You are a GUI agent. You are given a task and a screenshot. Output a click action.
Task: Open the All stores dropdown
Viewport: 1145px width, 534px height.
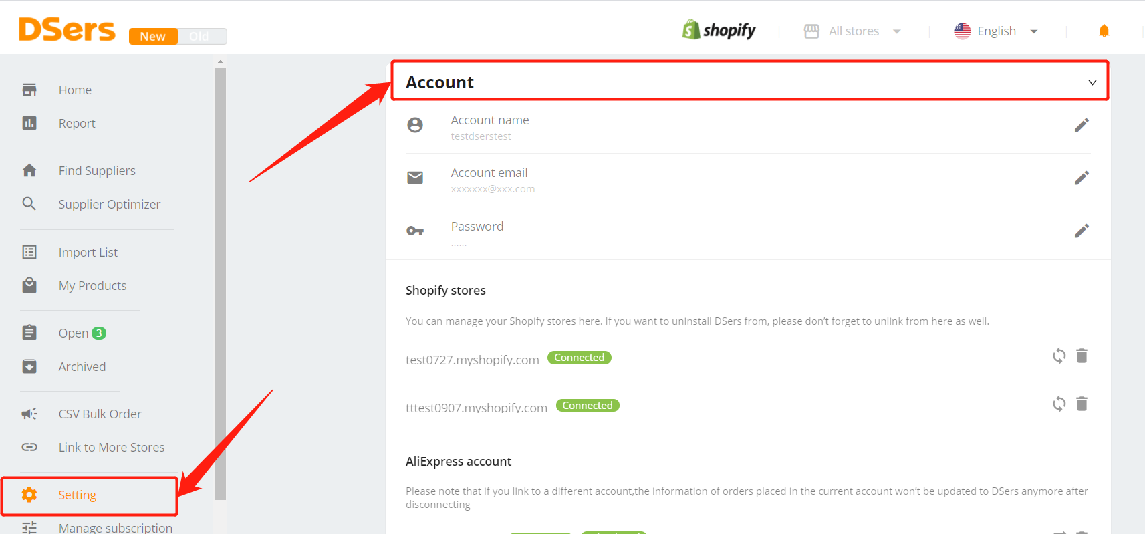tap(852, 31)
